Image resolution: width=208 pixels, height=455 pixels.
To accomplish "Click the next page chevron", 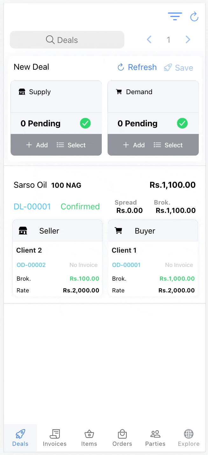I will click(188, 39).
